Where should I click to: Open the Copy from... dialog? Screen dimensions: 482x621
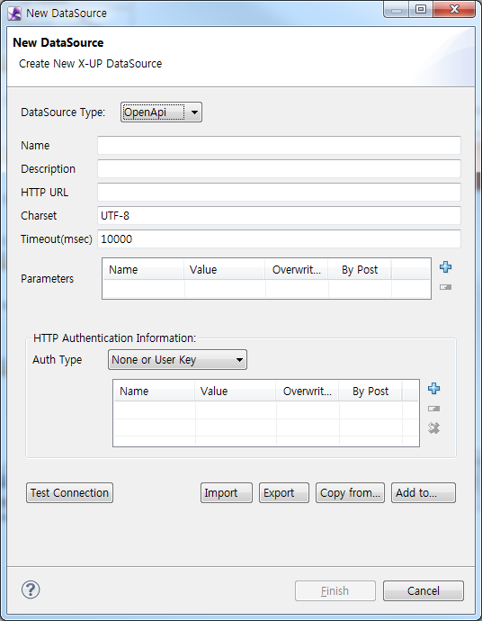[x=350, y=492]
